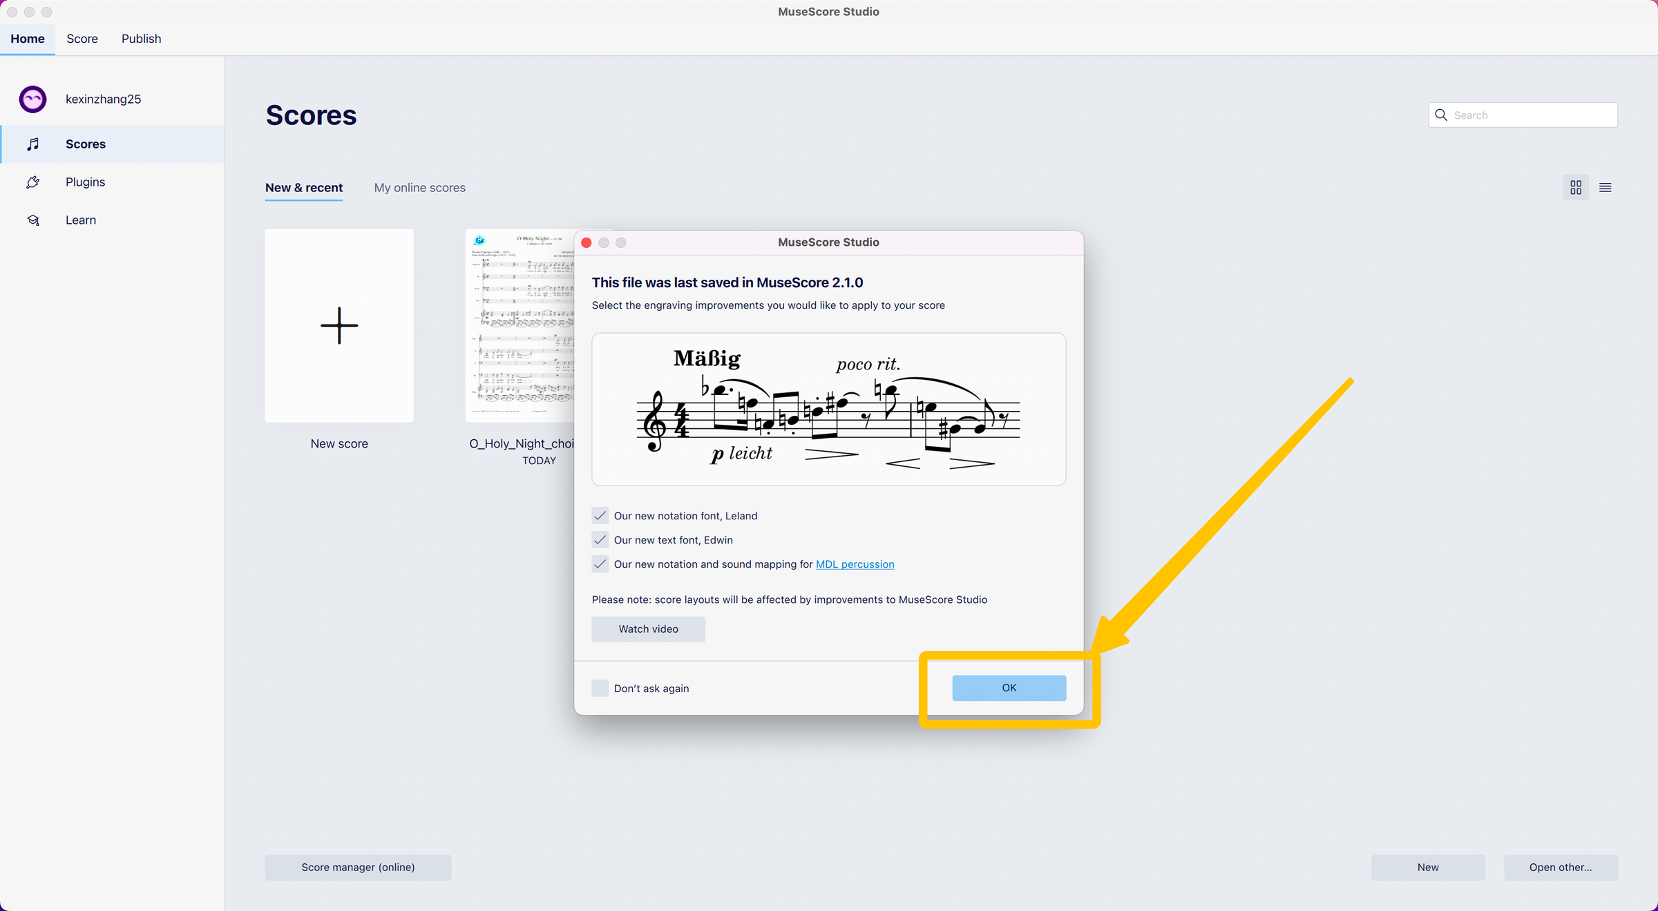Follow the MDL percussion link
Image resolution: width=1658 pixels, height=911 pixels.
[x=855, y=564]
